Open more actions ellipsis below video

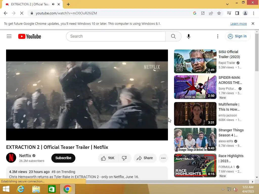tap(163, 158)
